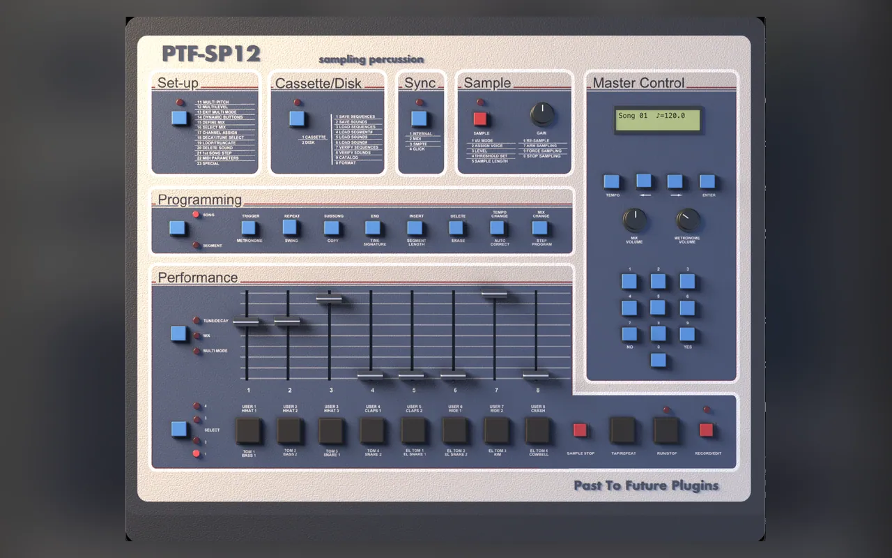Click the Tap/Repeat pad
The height and width of the screenshot is (558, 892).
[x=623, y=430]
